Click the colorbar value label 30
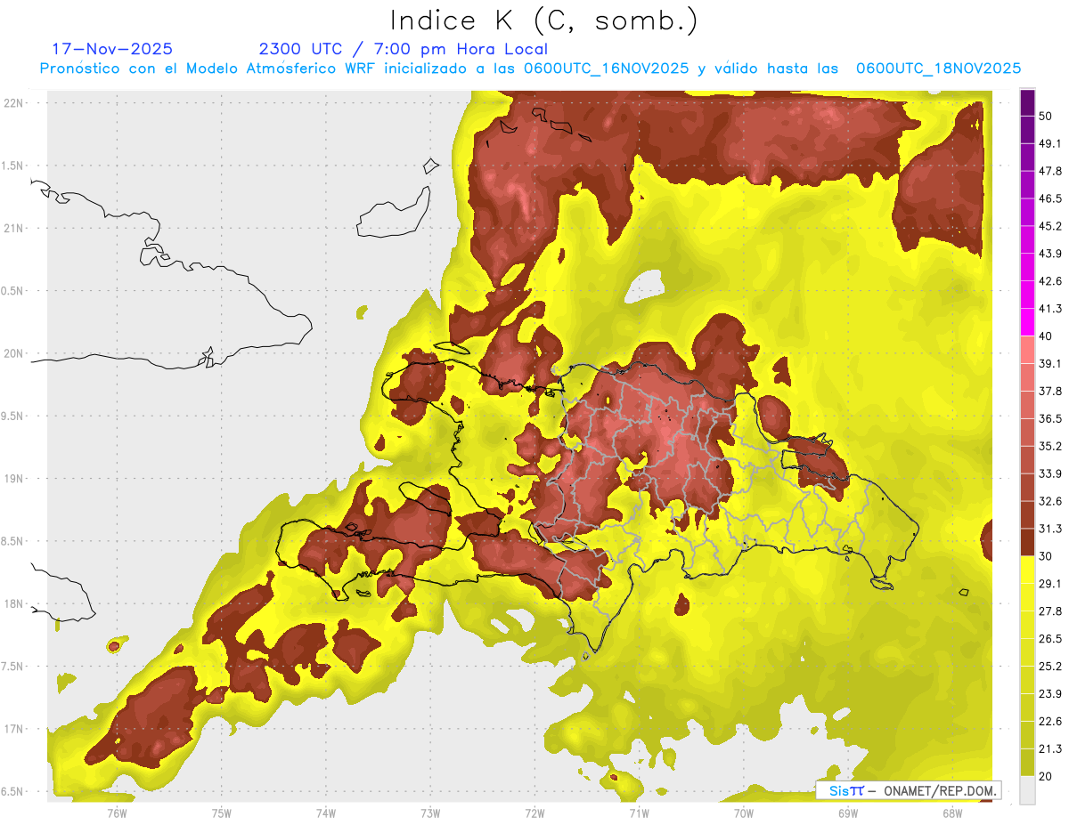Viewport: 1069px width, 825px height. (x=1046, y=556)
